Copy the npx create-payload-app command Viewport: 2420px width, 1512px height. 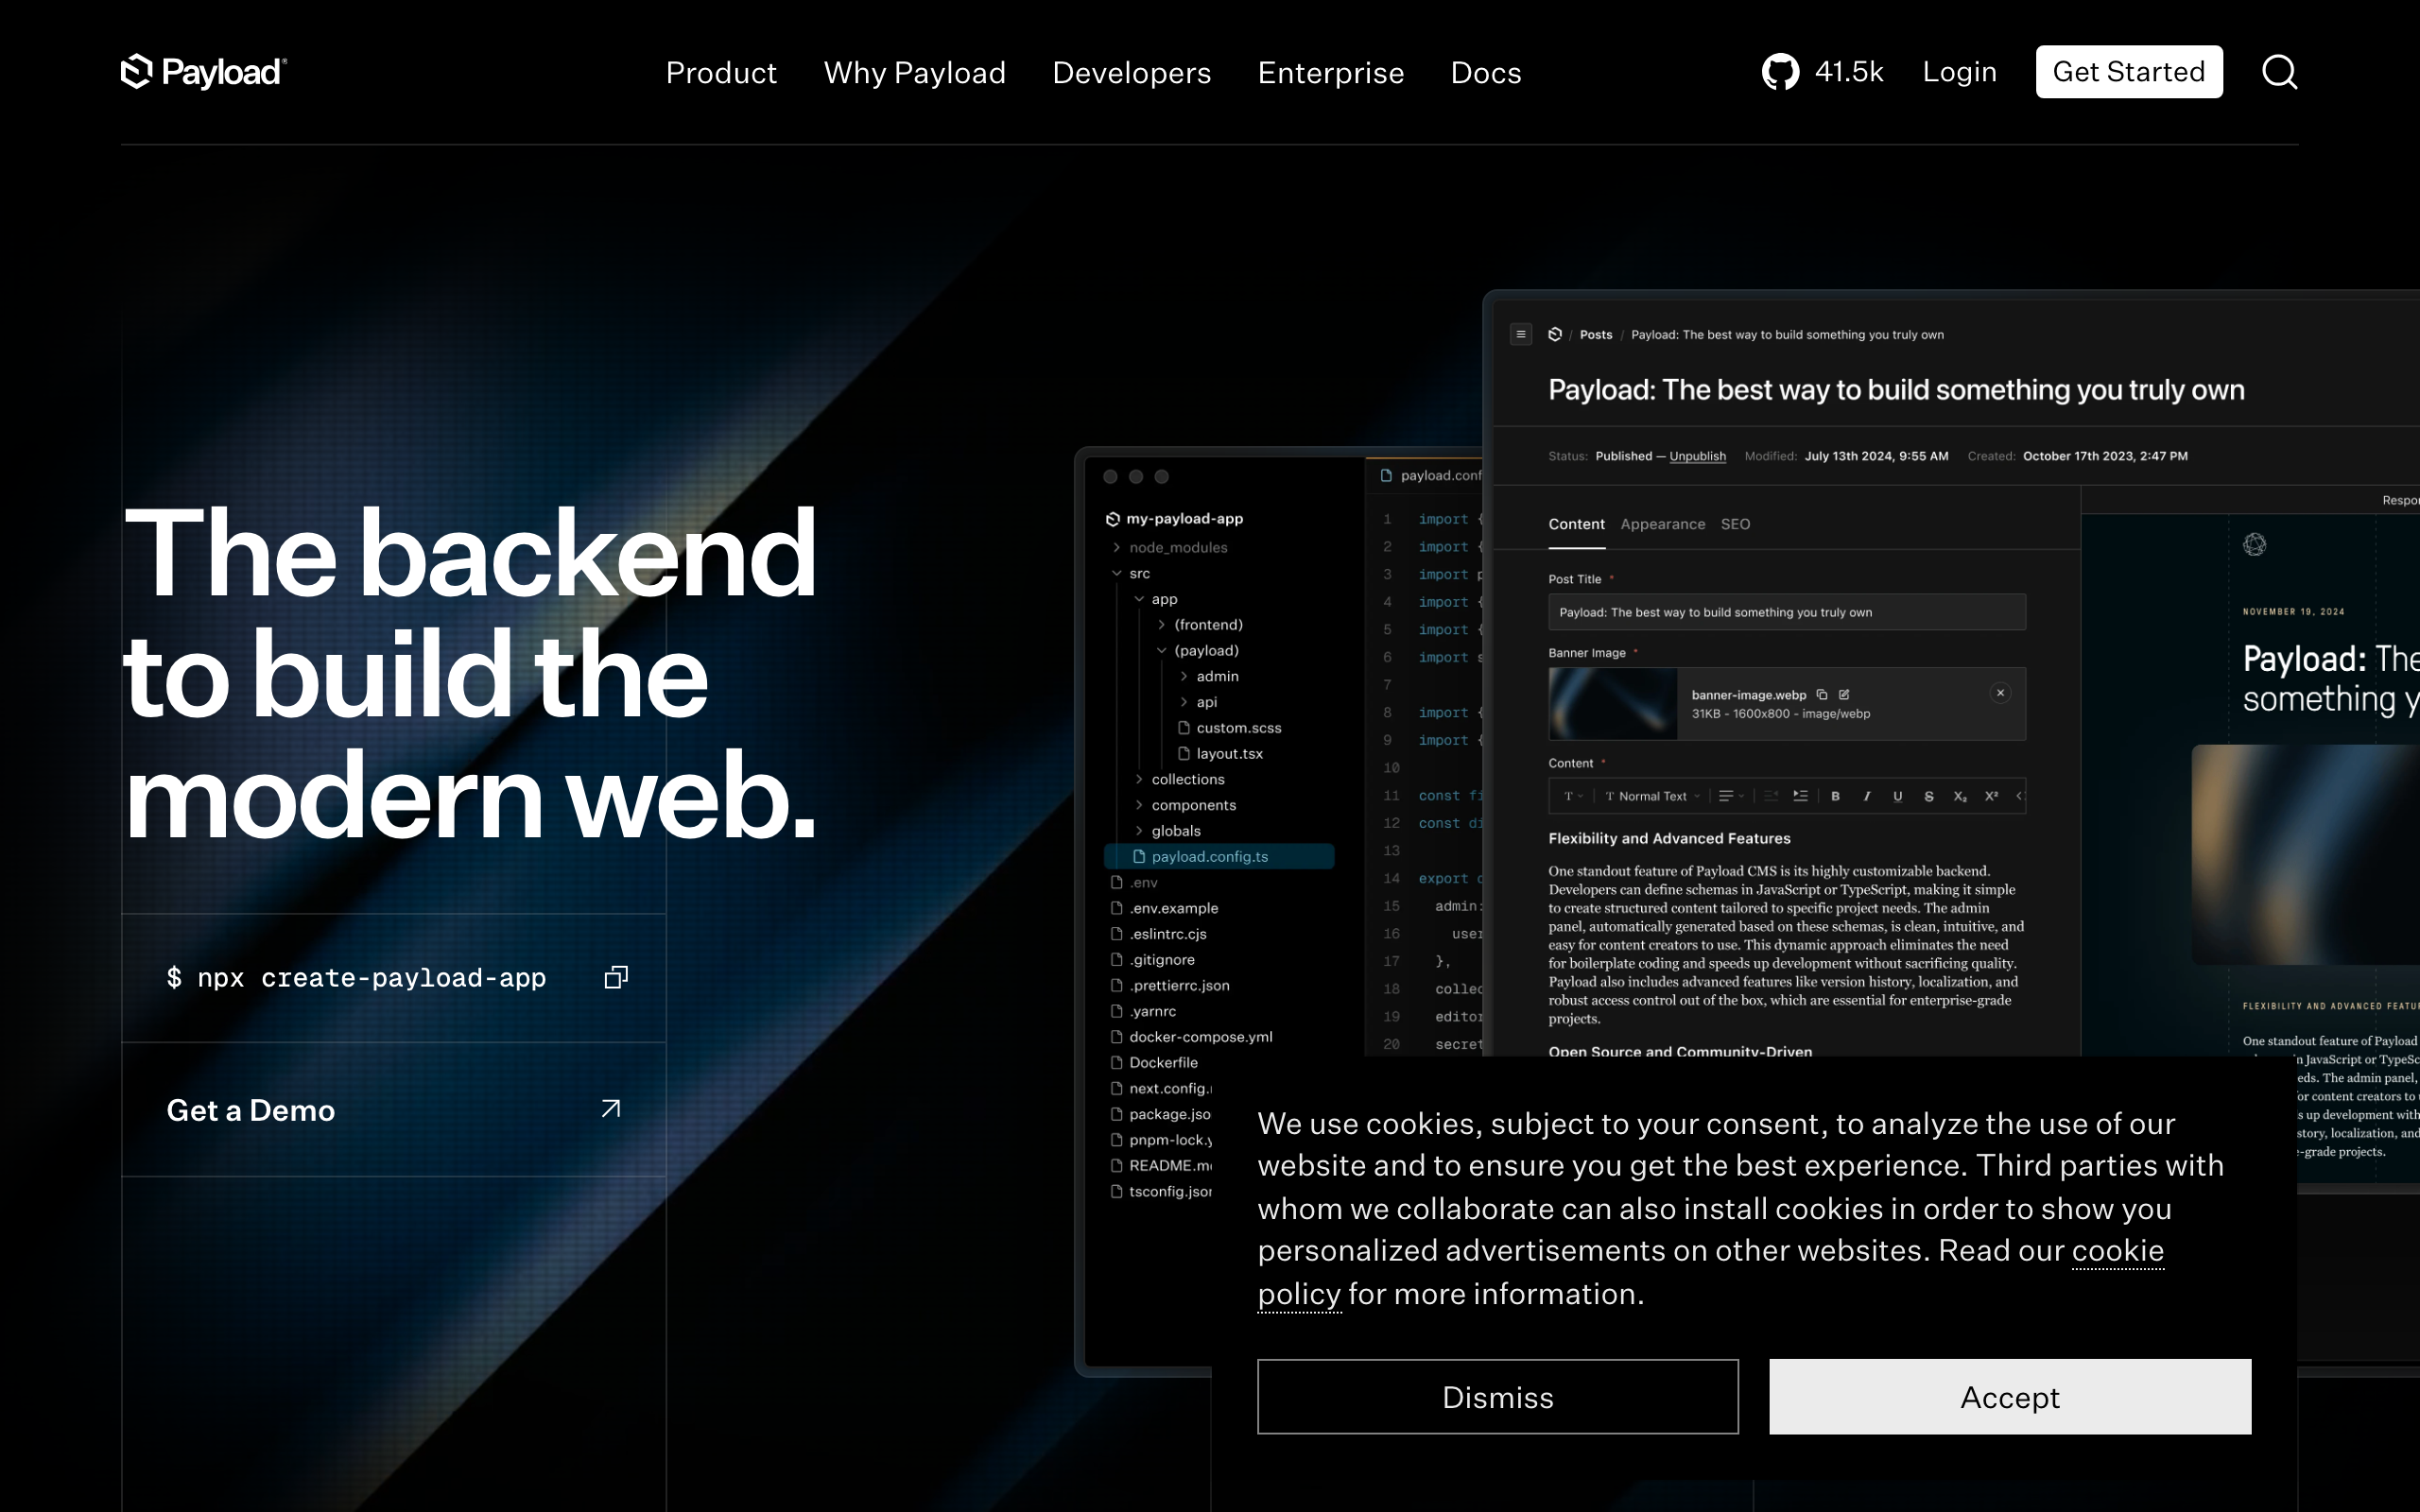(x=616, y=977)
